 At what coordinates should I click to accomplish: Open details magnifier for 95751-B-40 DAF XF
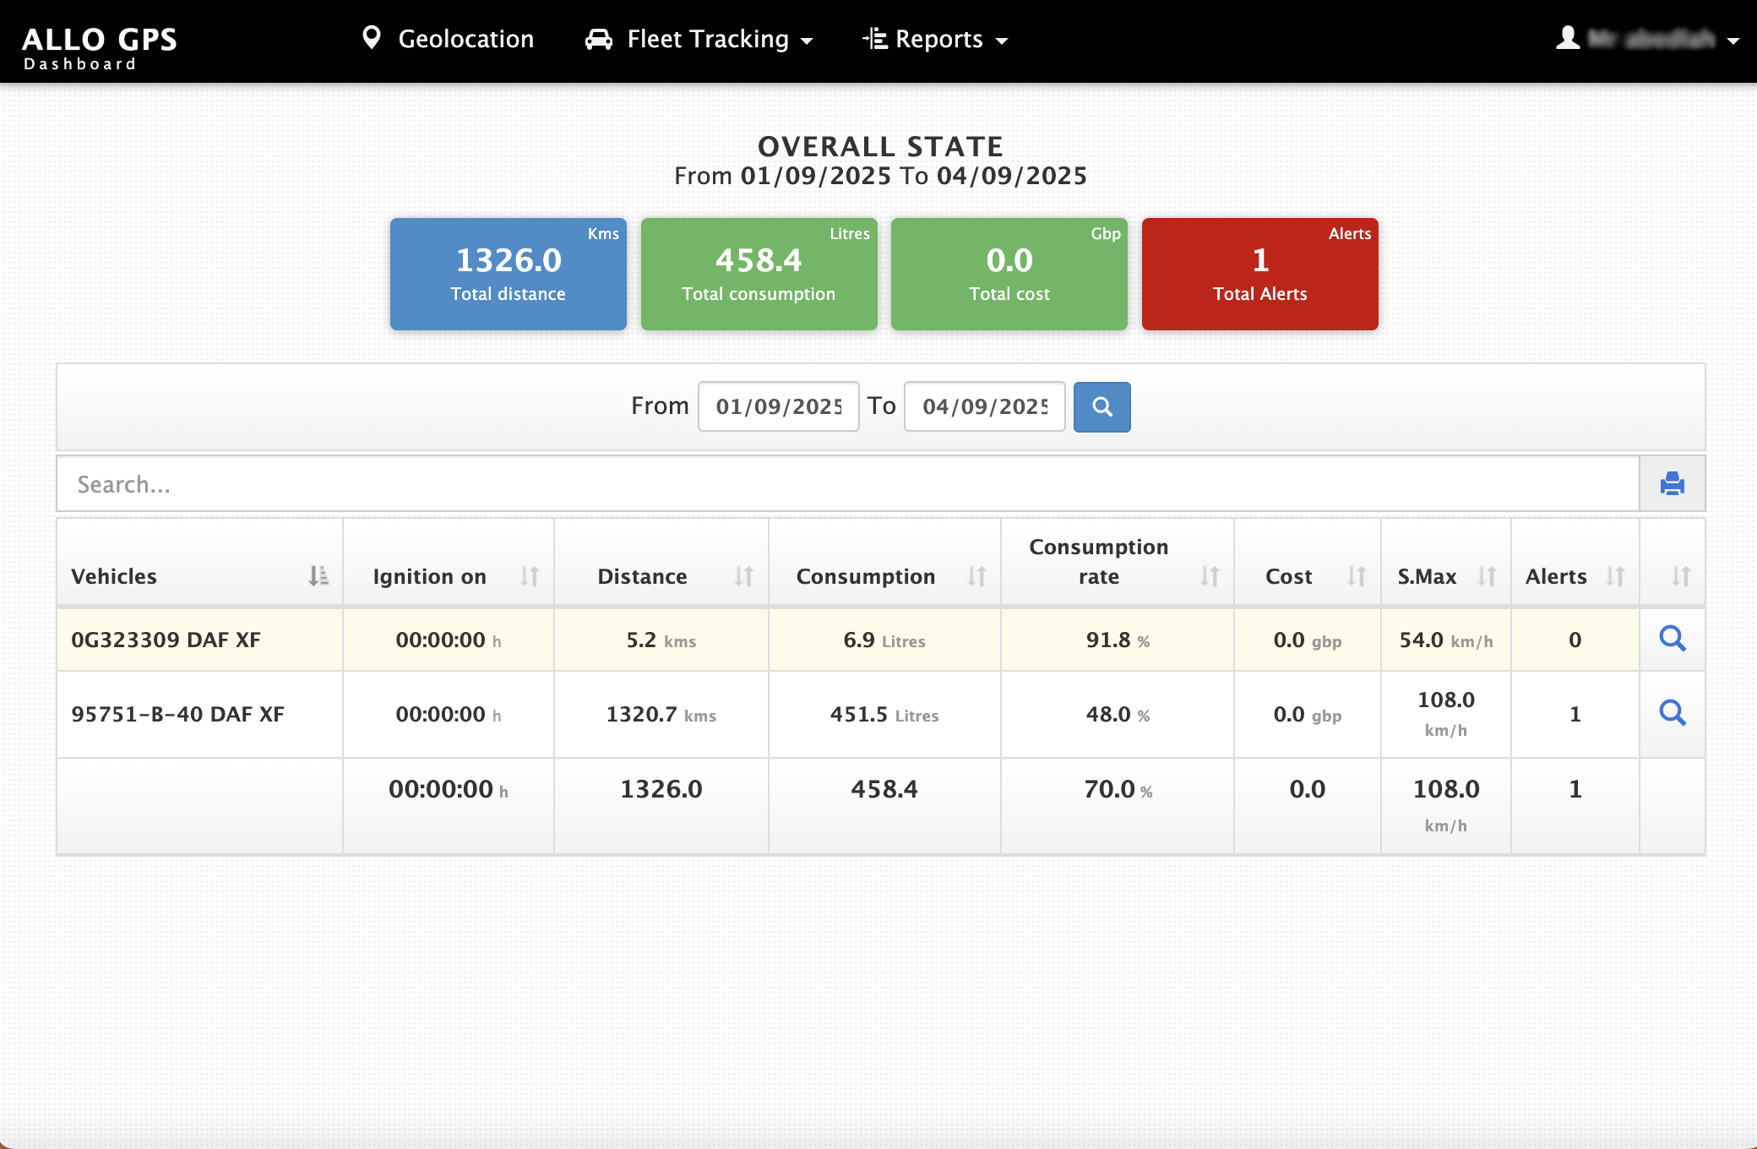tap(1672, 714)
